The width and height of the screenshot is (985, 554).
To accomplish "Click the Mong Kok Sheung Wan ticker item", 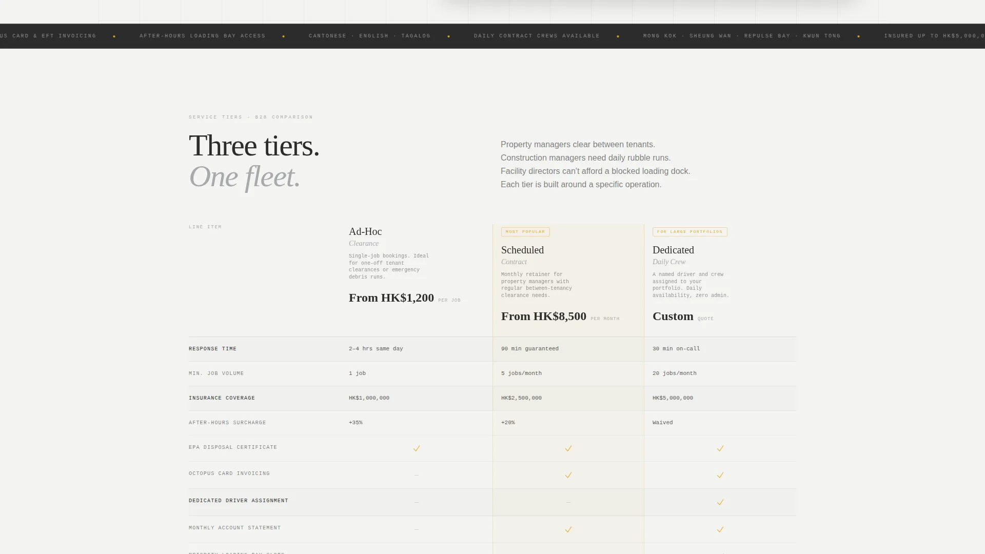I will click(x=742, y=36).
